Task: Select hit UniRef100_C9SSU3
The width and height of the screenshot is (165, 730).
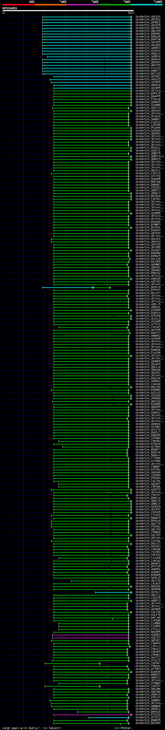Action: tap(148, 327)
